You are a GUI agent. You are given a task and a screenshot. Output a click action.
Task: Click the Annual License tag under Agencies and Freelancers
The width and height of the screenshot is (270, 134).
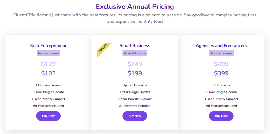pos(221,53)
